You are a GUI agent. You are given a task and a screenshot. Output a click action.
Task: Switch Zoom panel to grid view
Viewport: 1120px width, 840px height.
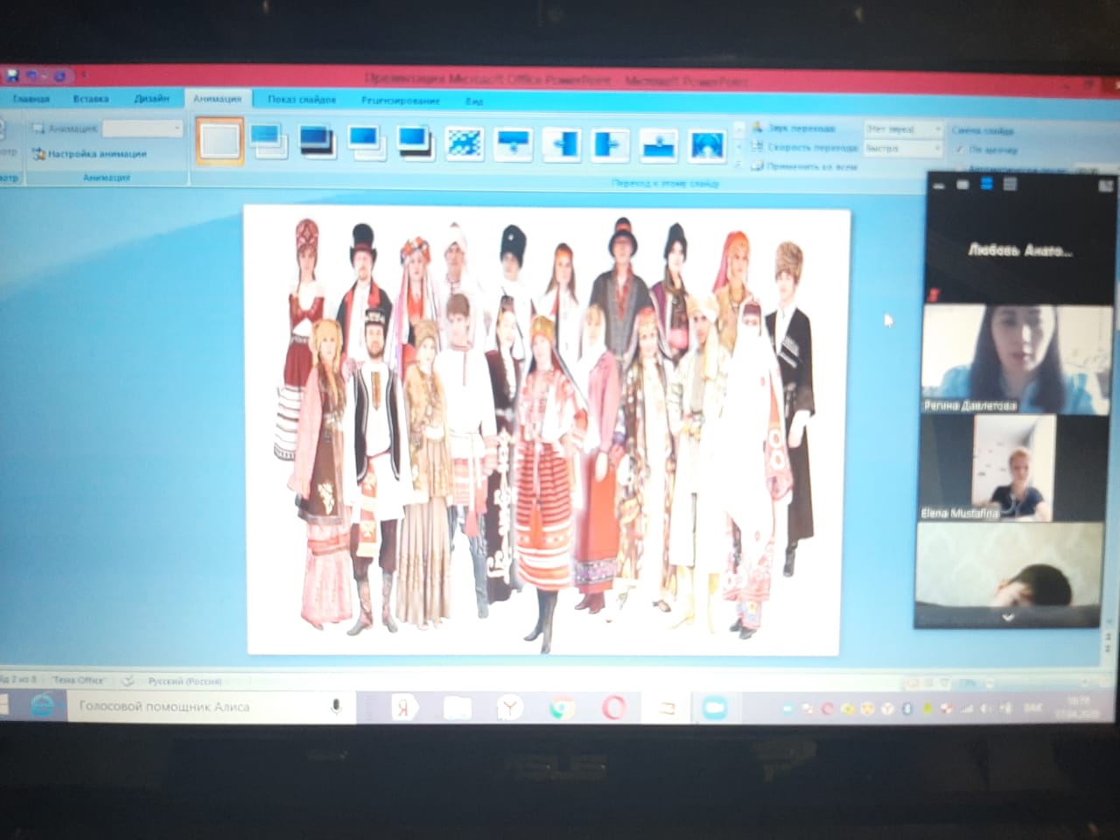coord(1010,184)
